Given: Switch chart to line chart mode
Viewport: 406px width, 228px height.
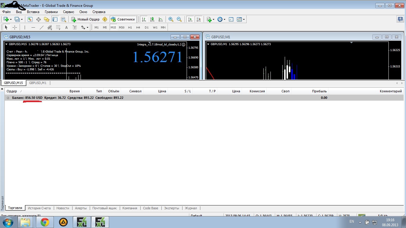Looking at the screenshot, I should [x=160, y=19].
